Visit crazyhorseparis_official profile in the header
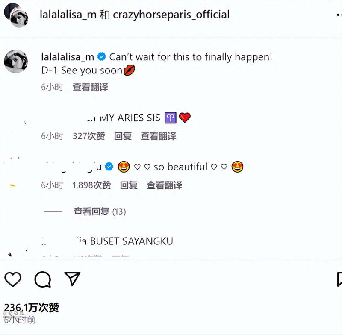 click(171, 15)
